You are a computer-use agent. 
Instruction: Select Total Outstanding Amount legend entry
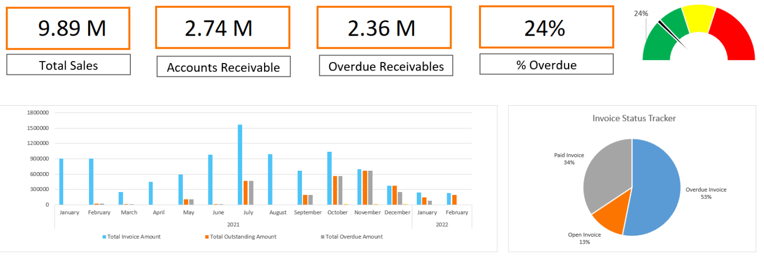tap(241, 237)
